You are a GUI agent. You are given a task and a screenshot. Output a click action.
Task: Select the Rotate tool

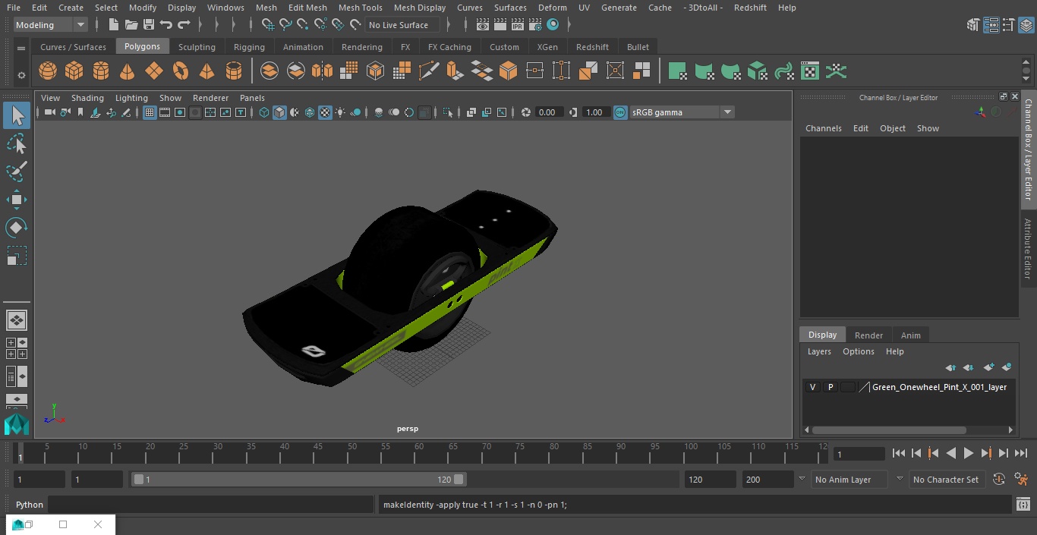(17, 228)
